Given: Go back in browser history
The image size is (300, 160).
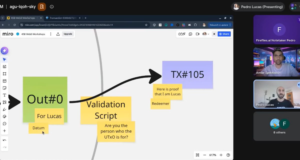Looking at the screenshot, I should [3, 25].
